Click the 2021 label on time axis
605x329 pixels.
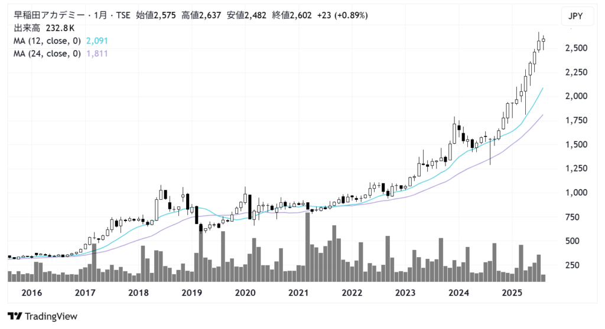tap(298, 293)
